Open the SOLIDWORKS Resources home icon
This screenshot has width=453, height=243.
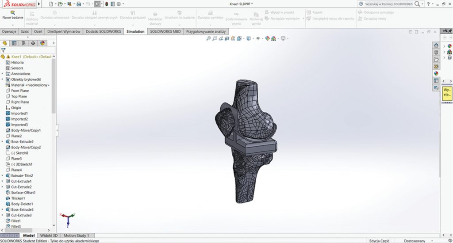tap(436, 45)
